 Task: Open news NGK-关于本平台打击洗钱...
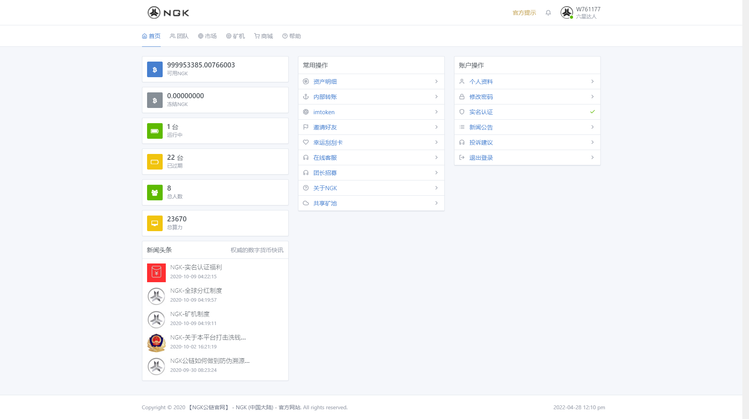click(208, 337)
